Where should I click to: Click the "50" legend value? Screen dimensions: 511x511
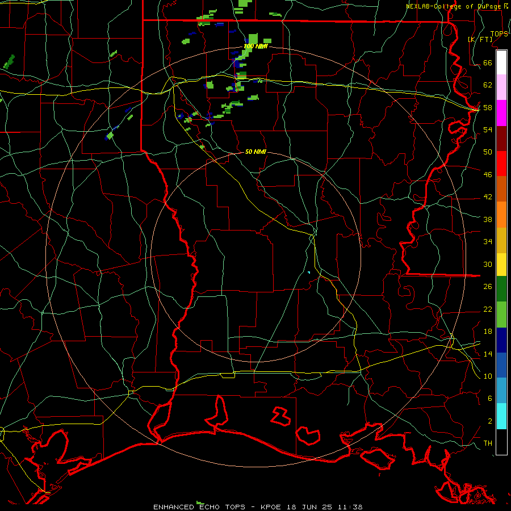[488, 152]
